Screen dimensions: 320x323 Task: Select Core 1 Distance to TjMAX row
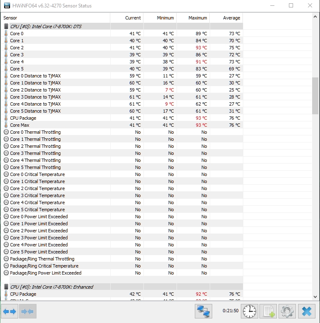[122, 82]
